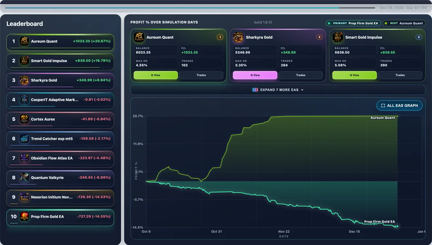Toggle View on the Aureum Quant card
The height and width of the screenshot is (245, 432).
(x=156, y=75)
